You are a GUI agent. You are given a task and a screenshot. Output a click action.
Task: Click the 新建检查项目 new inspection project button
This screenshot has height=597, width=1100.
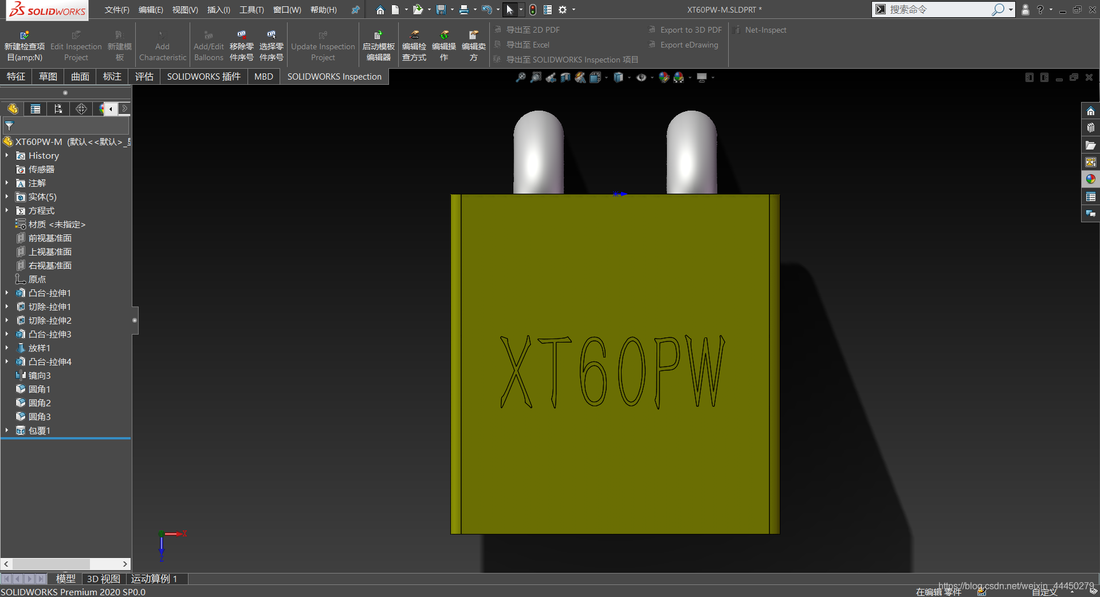point(25,46)
